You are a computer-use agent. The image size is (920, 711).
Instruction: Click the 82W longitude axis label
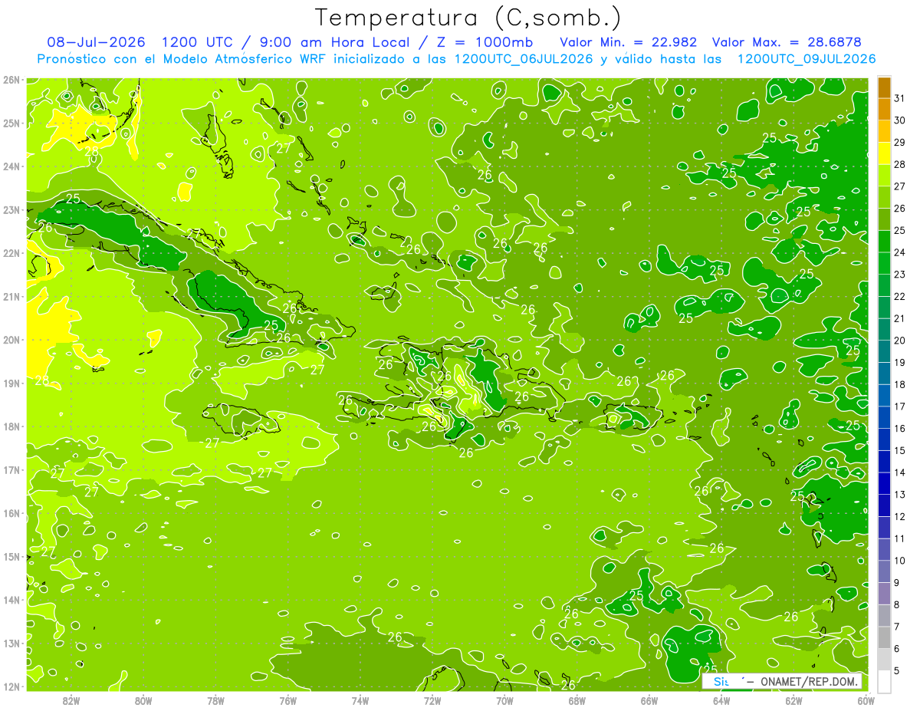click(x=71, y=700)
